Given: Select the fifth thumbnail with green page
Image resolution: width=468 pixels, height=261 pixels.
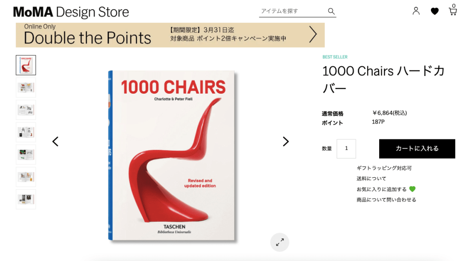Looking at the screenshot, I should tap(26, 154).
